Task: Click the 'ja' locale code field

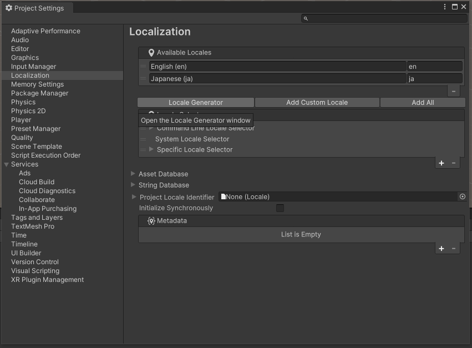Action: tap(435, 79)
